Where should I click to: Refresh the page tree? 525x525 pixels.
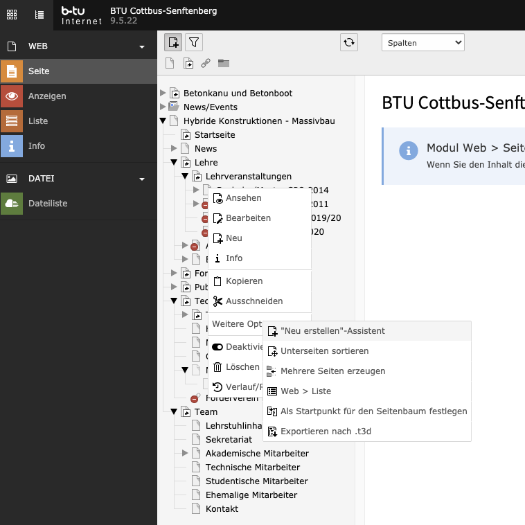349,43
